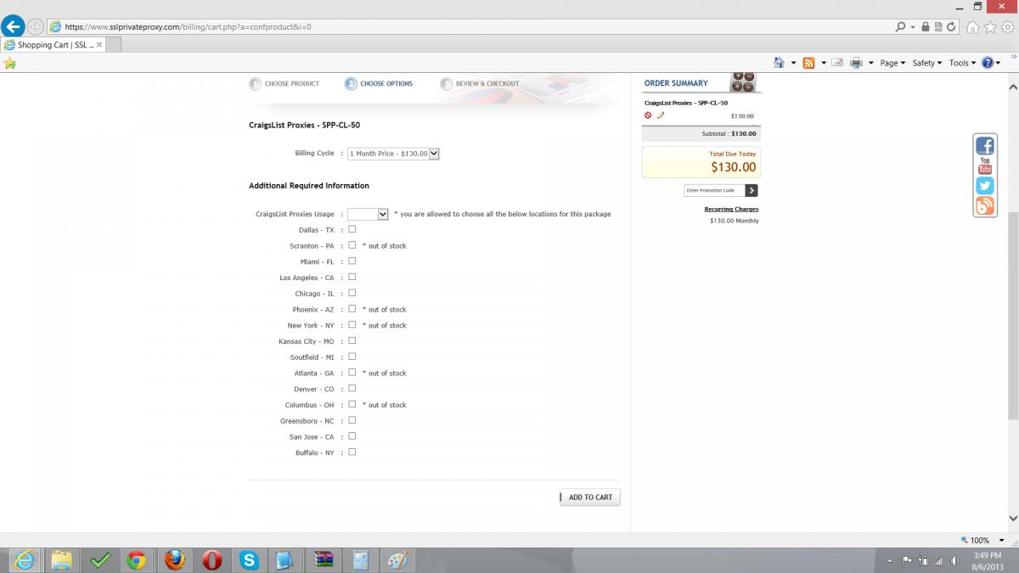The height and width of the screenshot is (573, 1019).
Task: Tick the Southfield - MI checkbox
Action: coord(352,357)
